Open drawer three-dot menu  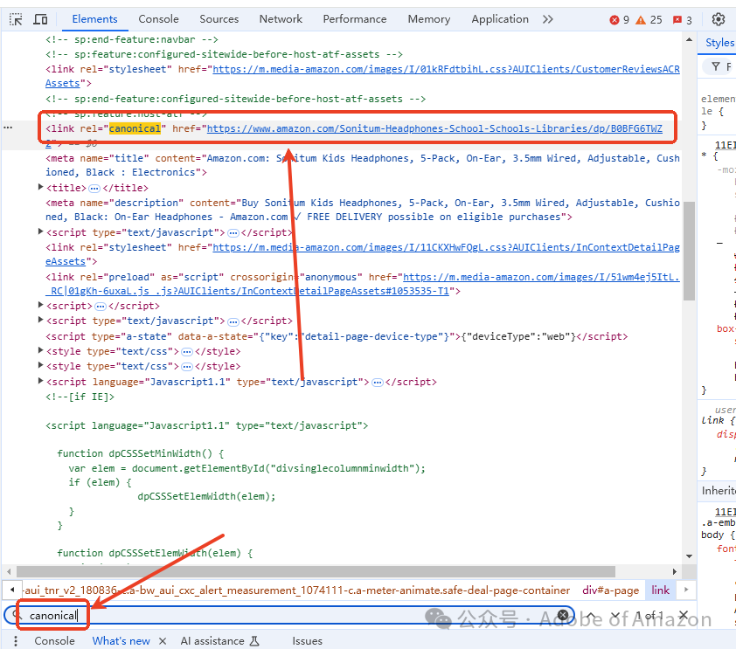(x=16, y=641)
